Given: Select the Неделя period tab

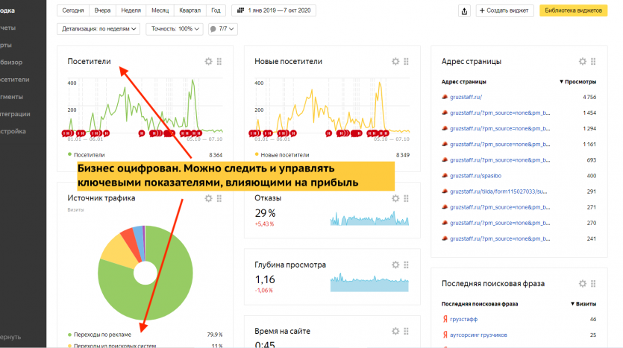Looking at the screenshot, I should (x=129, y=11).
